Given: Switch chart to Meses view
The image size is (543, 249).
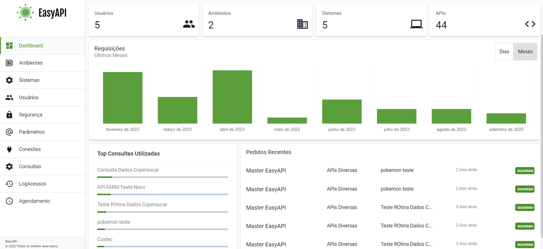Looking at the screenshot, I should tap(525, 52).
